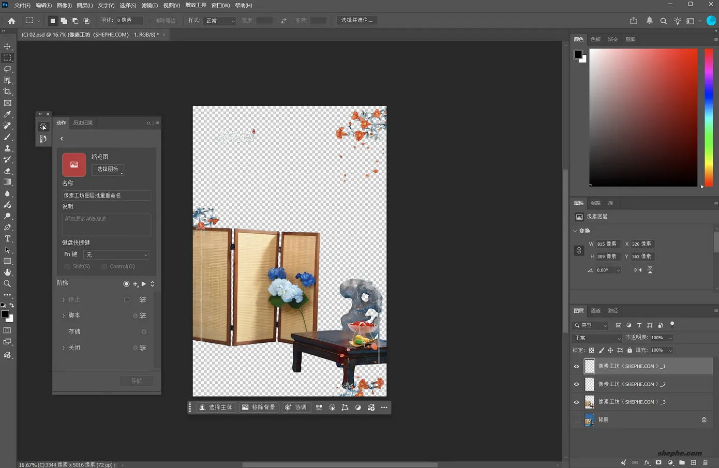Image resolution: width=719 pixels, height=468 pixels.
Task: Hide layer 像素工坊 _2 via eye icon
Action: pyautogui.click(x=576, y=384)
